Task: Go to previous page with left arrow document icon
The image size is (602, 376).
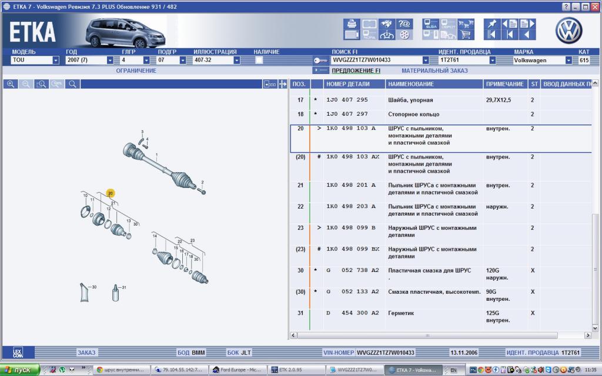Action: tap(510, 23)
